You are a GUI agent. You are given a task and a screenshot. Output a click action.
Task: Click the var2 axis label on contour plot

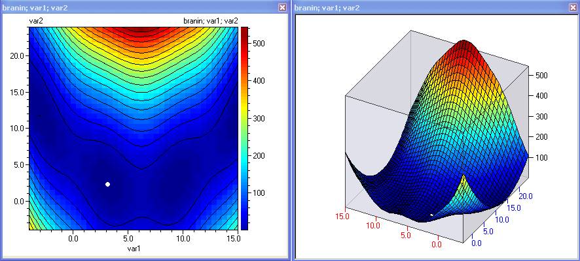click(37, 22)
